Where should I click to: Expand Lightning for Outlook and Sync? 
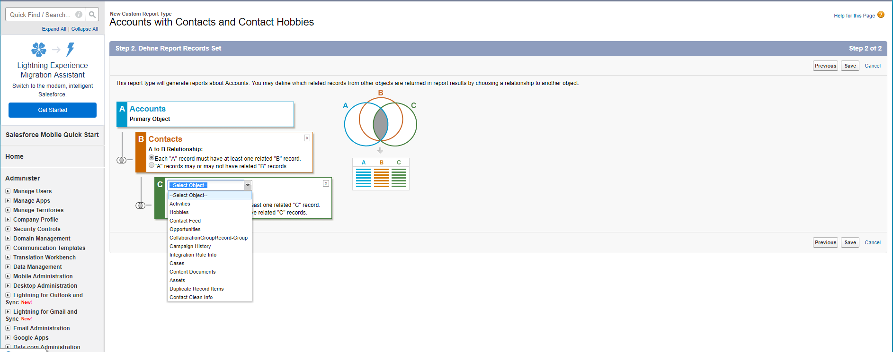tap(8, 295)
